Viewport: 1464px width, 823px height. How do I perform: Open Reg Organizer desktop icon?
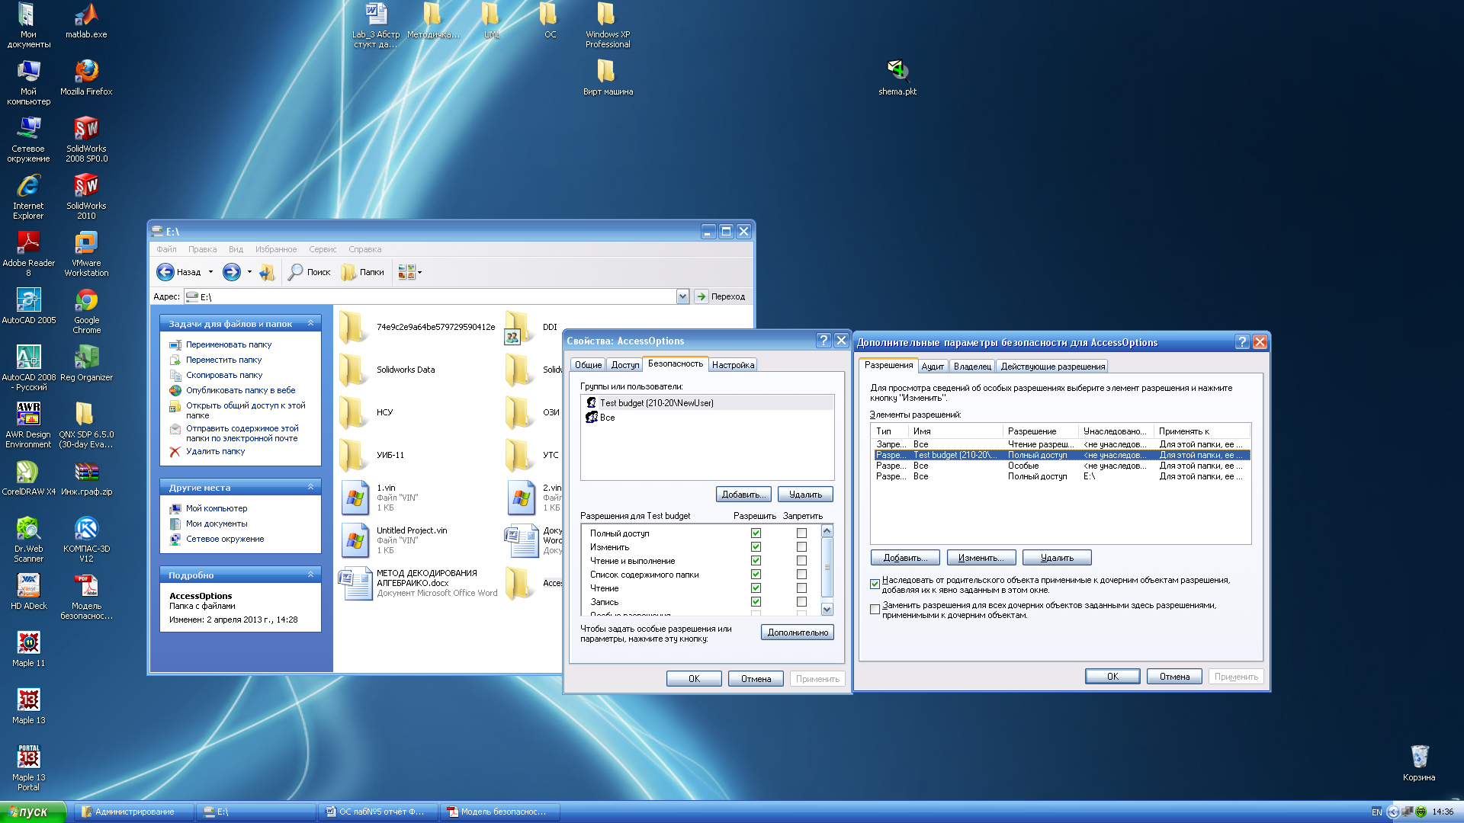coord(86,363)
